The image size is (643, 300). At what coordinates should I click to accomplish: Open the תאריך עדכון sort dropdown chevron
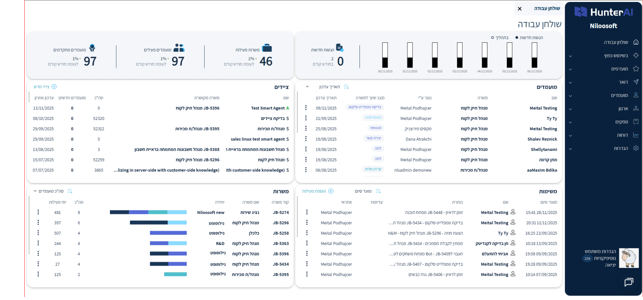(x=307, y=87)
